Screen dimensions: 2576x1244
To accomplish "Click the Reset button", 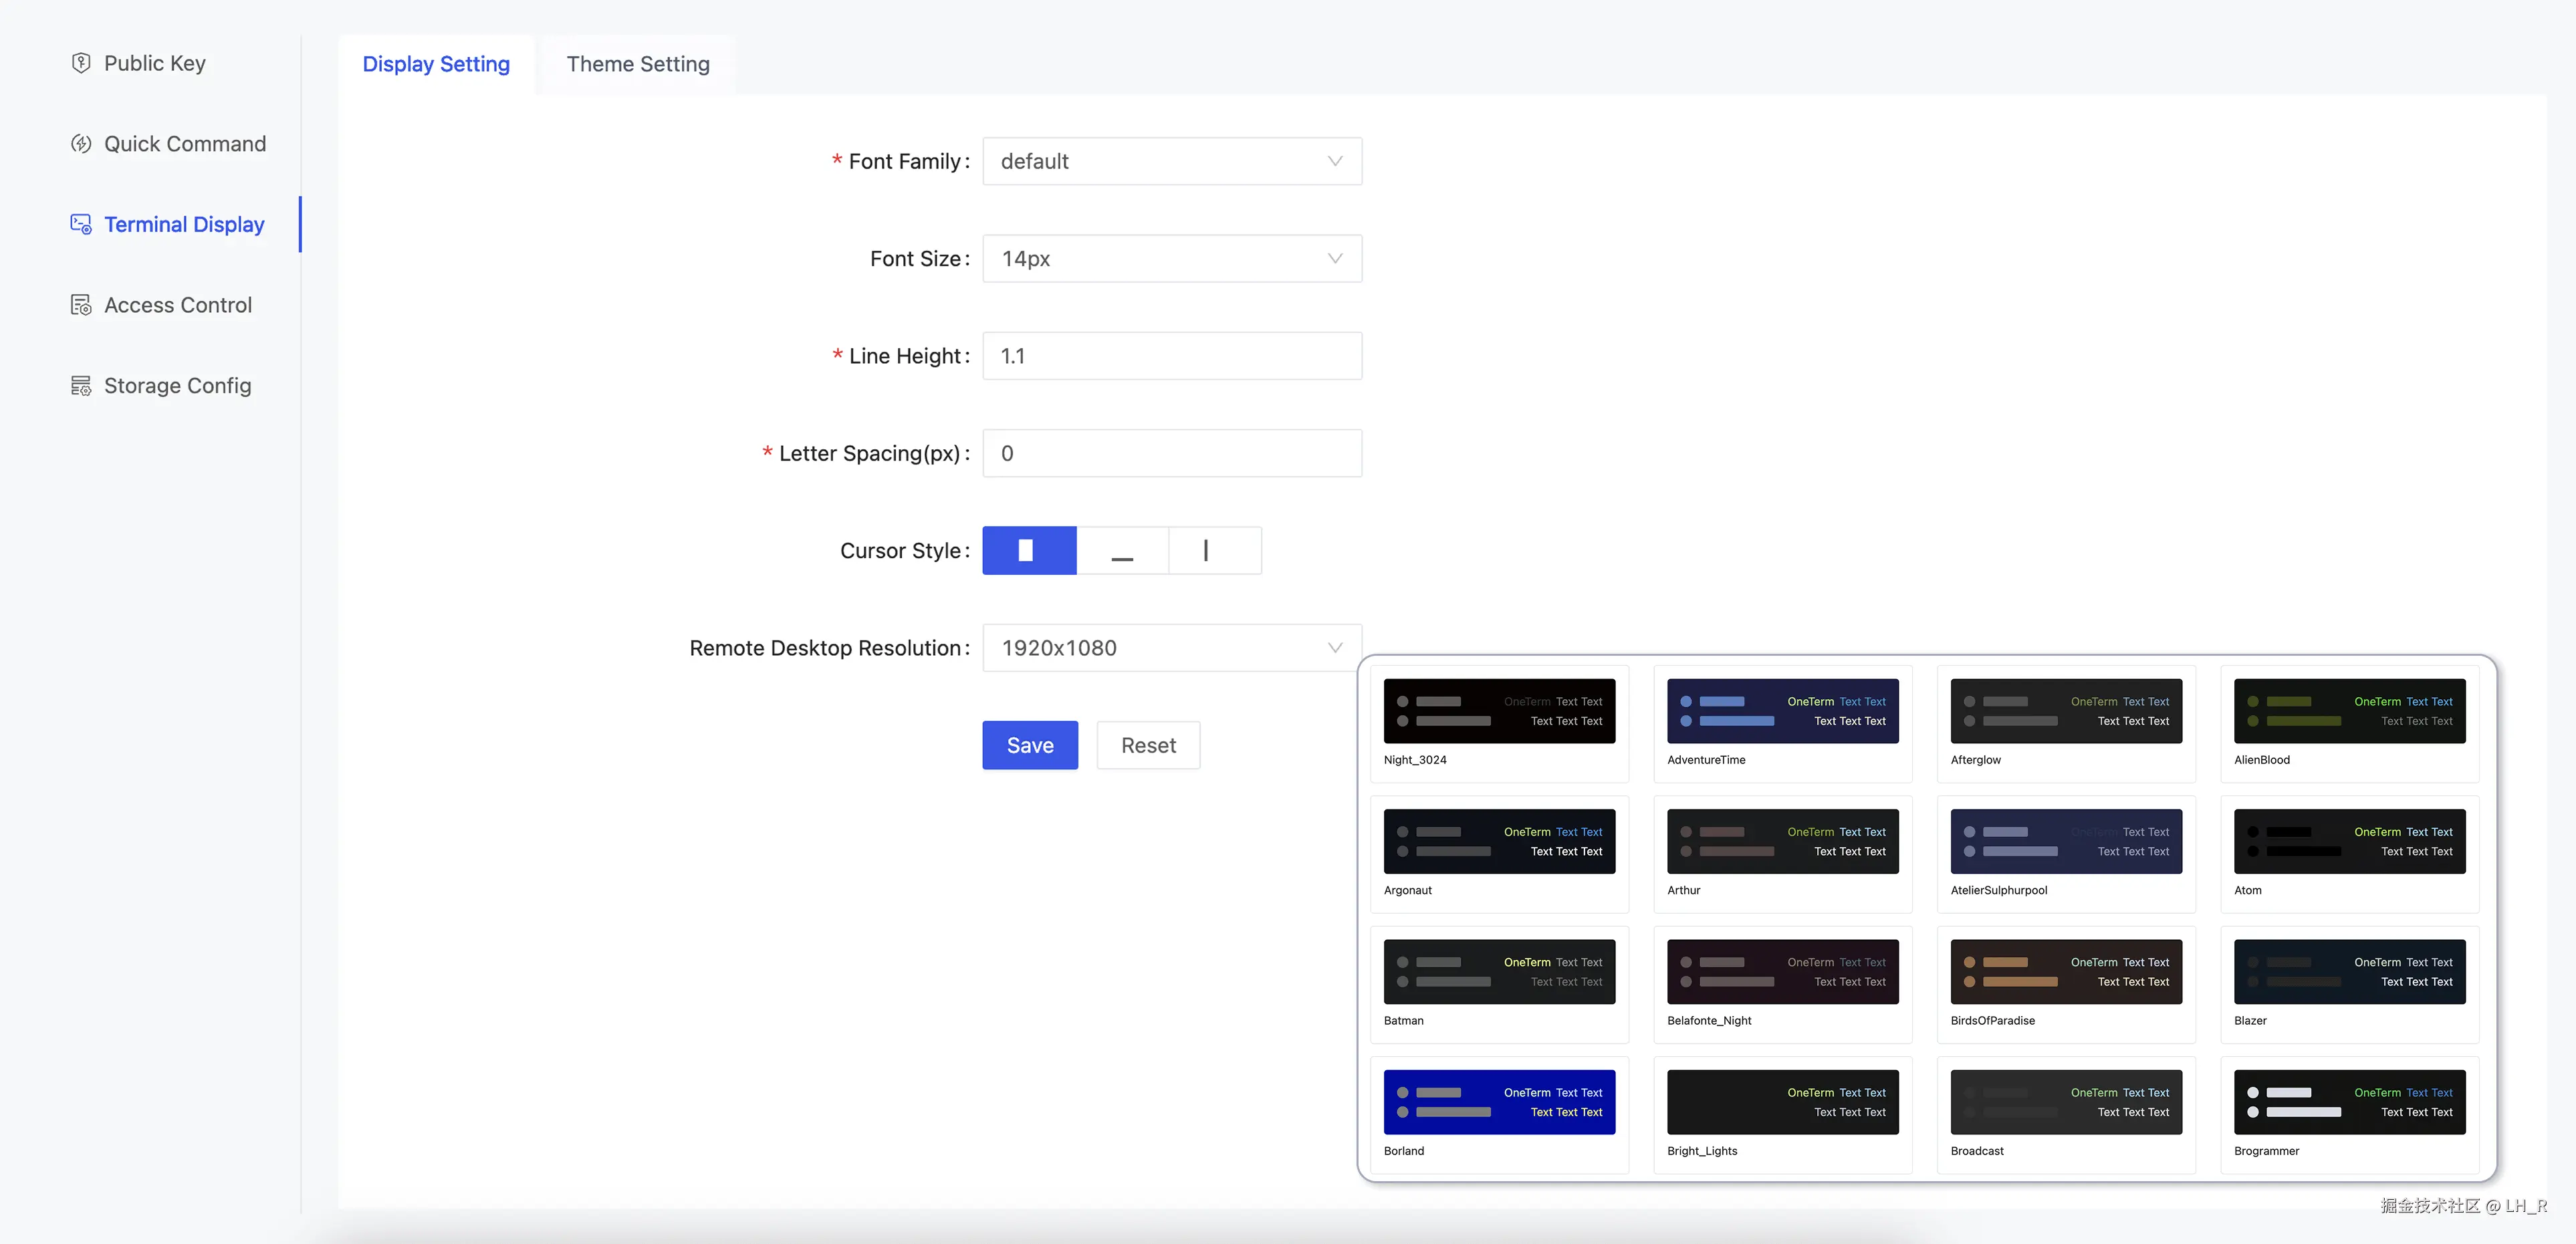I will (x=1147, y=745).
